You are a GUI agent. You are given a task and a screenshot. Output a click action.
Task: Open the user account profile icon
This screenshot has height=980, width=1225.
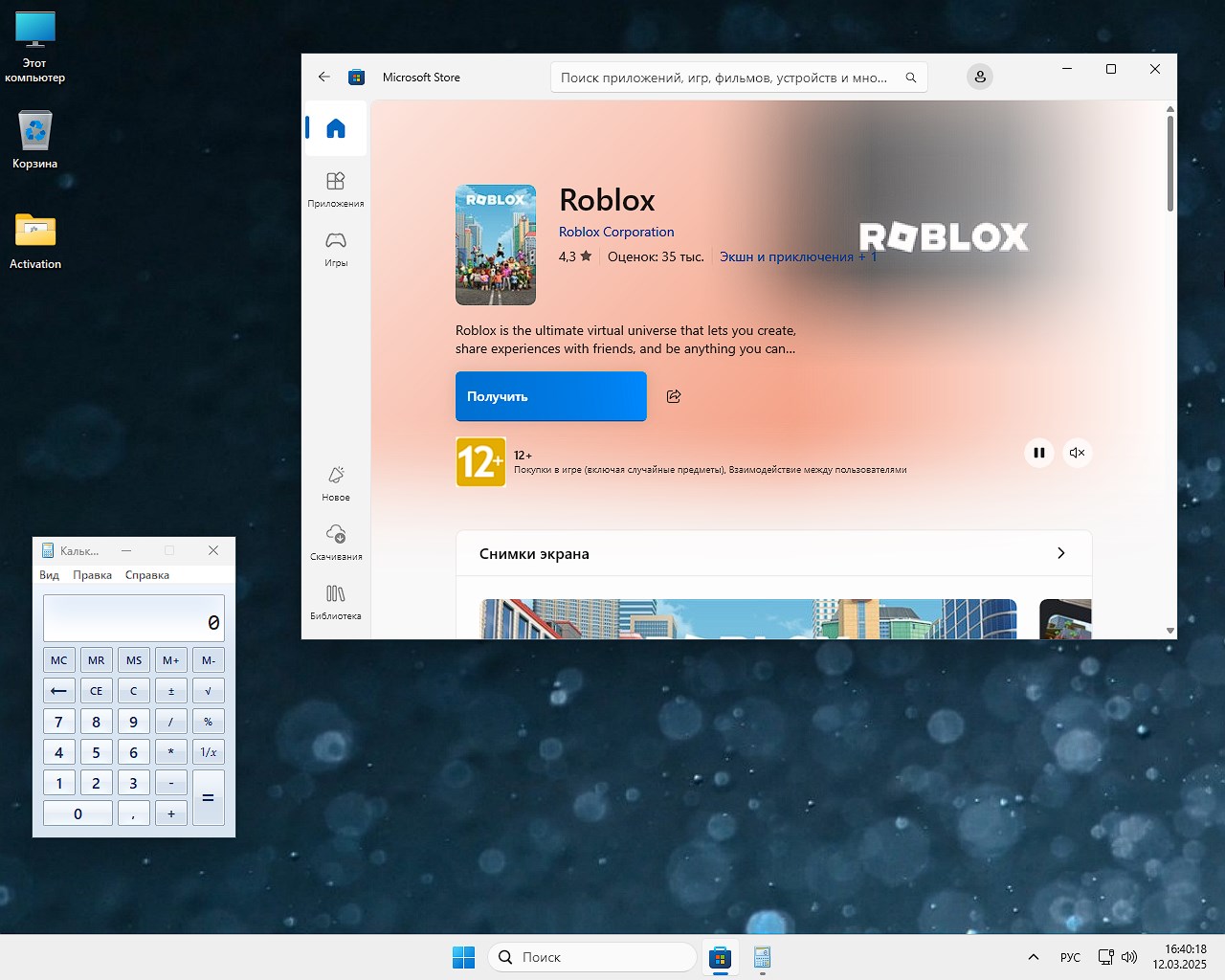click(x=980, y=77)
